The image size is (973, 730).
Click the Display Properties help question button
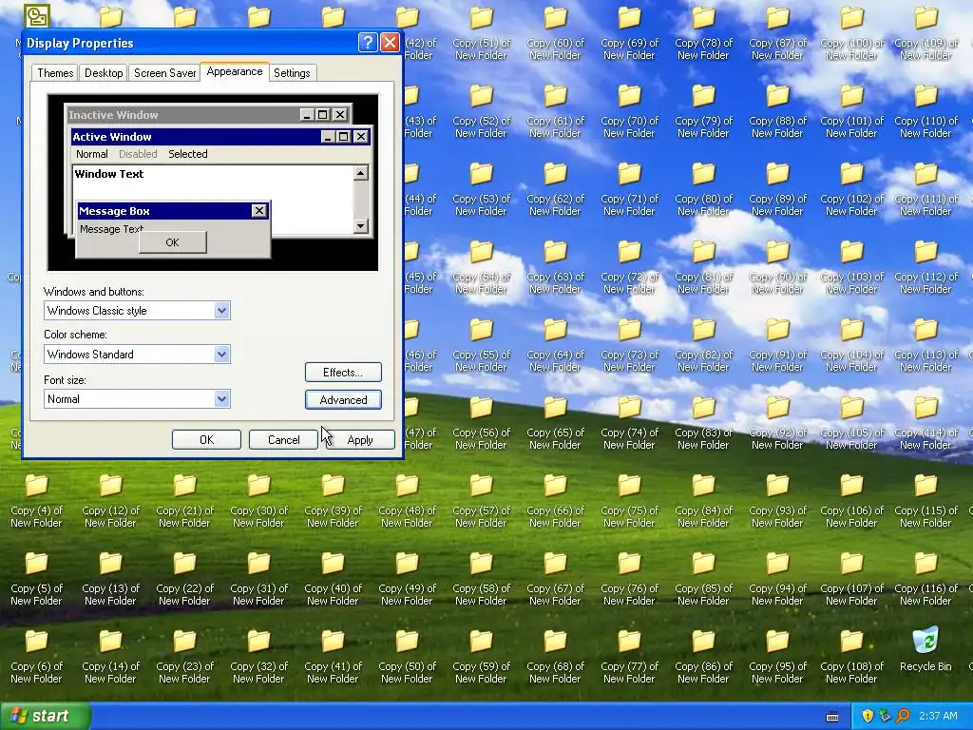click(368, 42)
